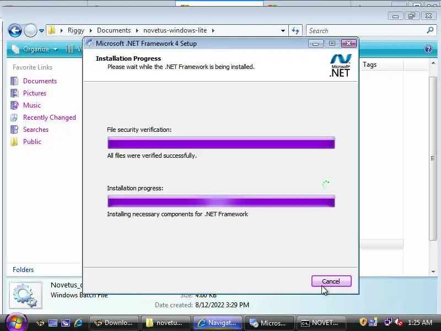Viewport: 441px width, 331px height.
Task: Open Public in Favorite Links
Action: (32, 142)
